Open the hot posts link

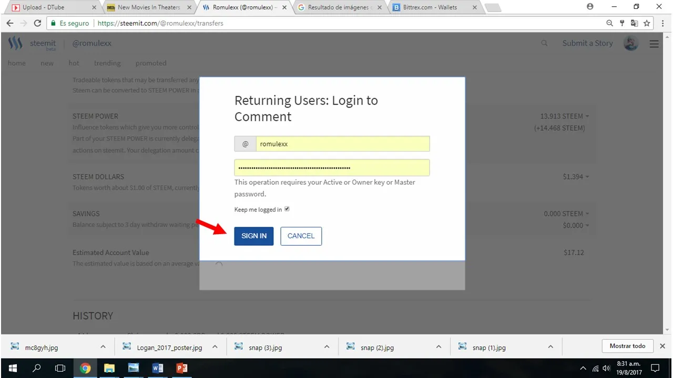click(74, 63)
